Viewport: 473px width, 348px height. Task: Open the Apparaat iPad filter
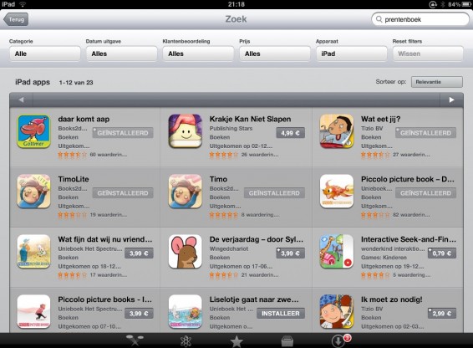(x=352, y=54)
